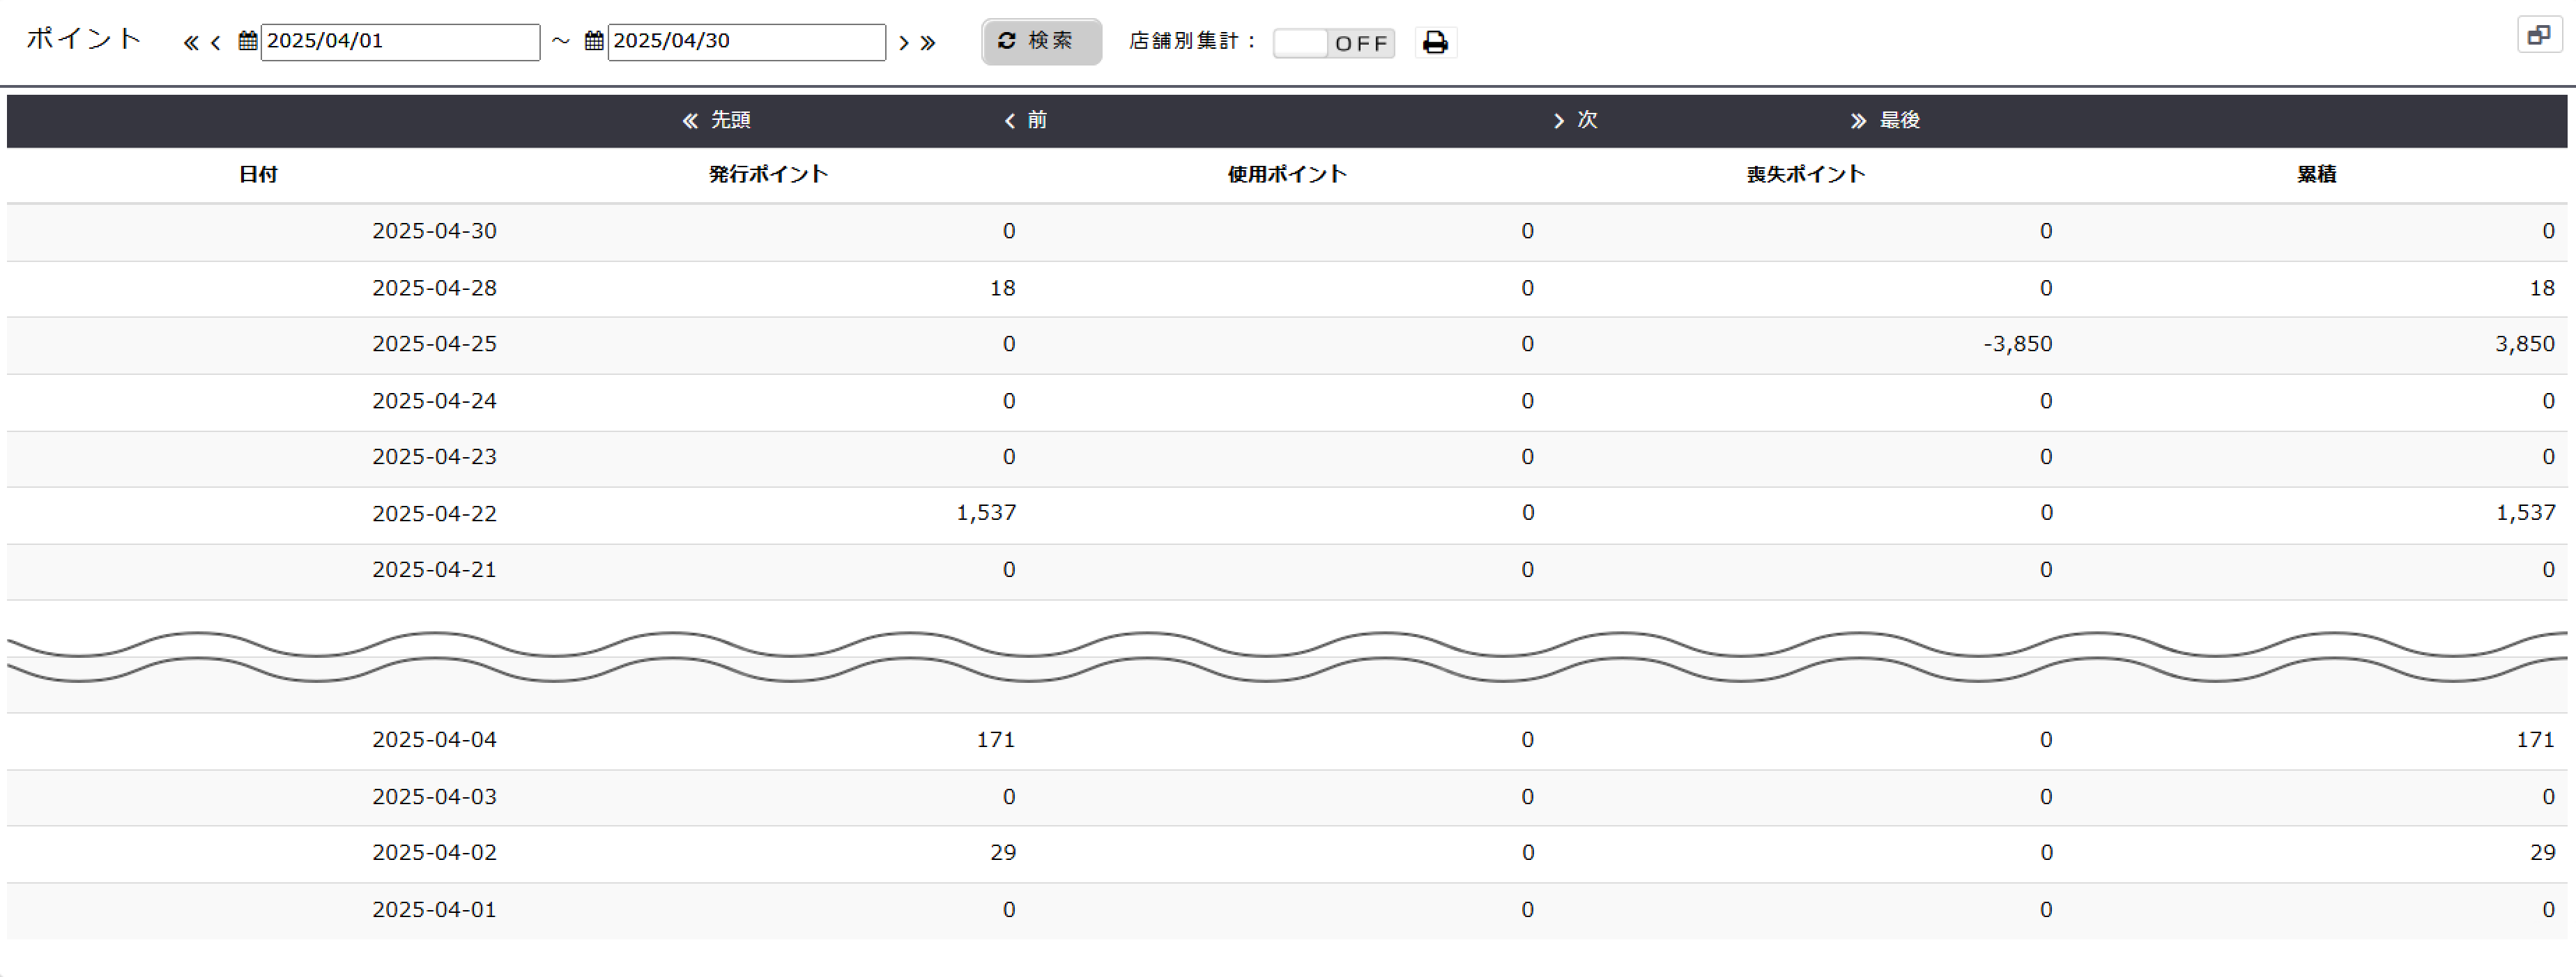The image size is (2576, 977).
Task: Go to 前 previous page
Action: click(x=1026, y=120)
